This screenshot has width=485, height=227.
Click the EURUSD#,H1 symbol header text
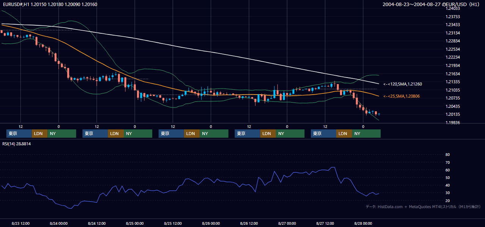point(50,5)
